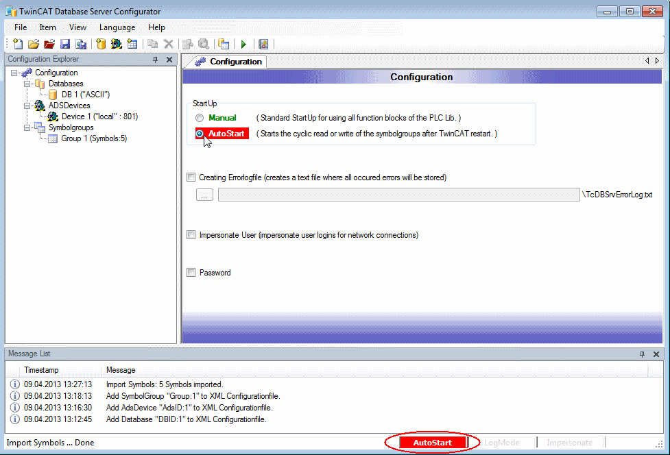This screenshot has width=670, height=455.
Task: Click the browse '...' button for error log
Action: click(x=204, y=195)
